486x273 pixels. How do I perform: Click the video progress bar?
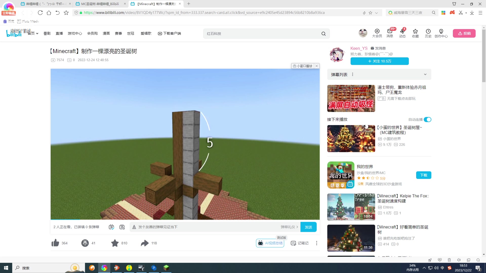point(185,219)
